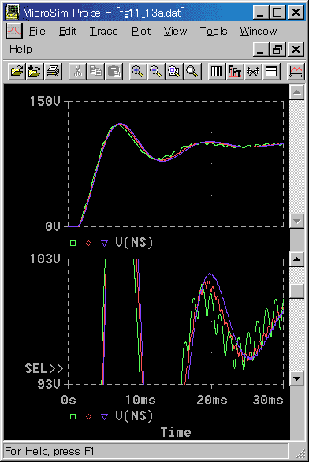Open the Edit menu
This screenshot has width=309, height=462.
(68, 32)
